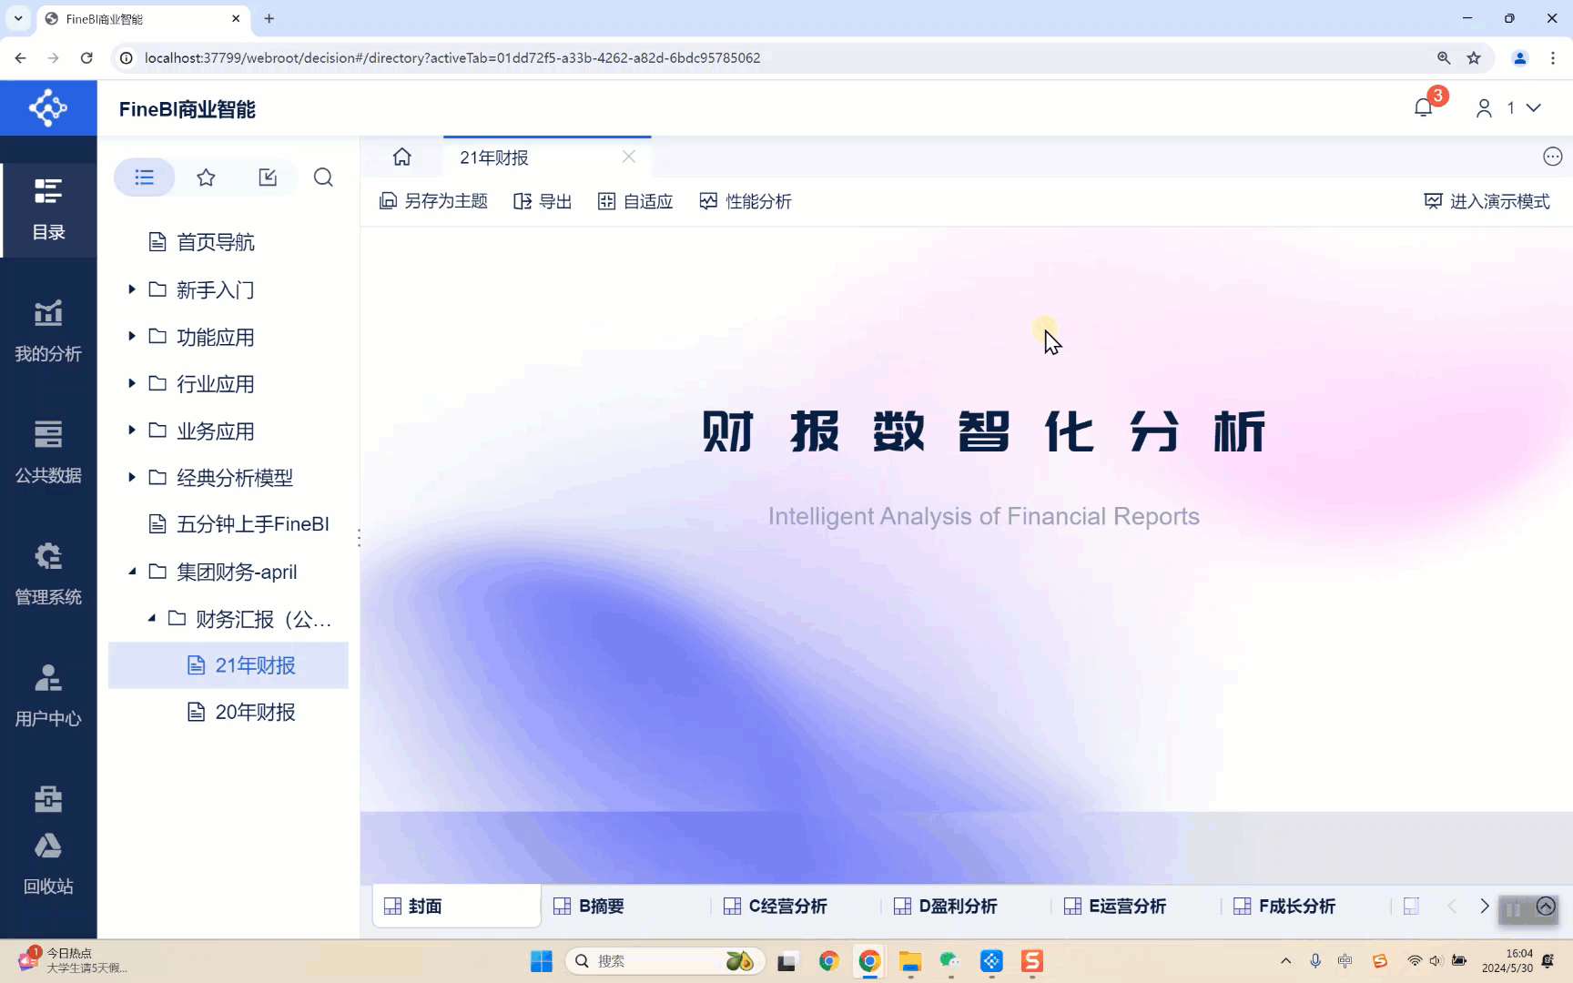Viewport: 1573px width, 983px height.
Task: Switch to the C经营分析 tab
Action: [786, 906]
